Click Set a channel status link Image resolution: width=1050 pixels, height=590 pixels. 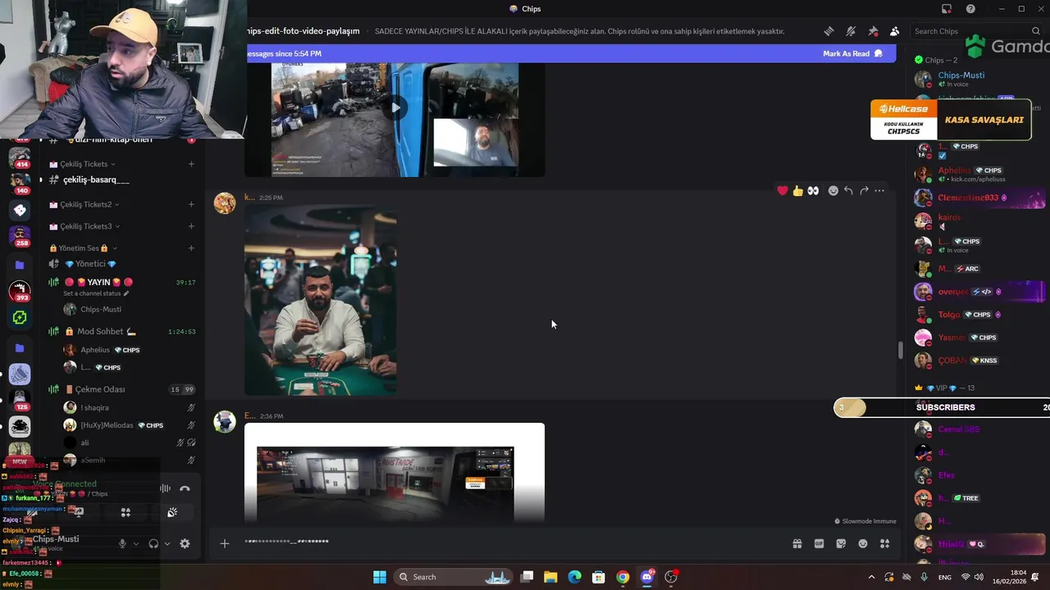point(96,293)
